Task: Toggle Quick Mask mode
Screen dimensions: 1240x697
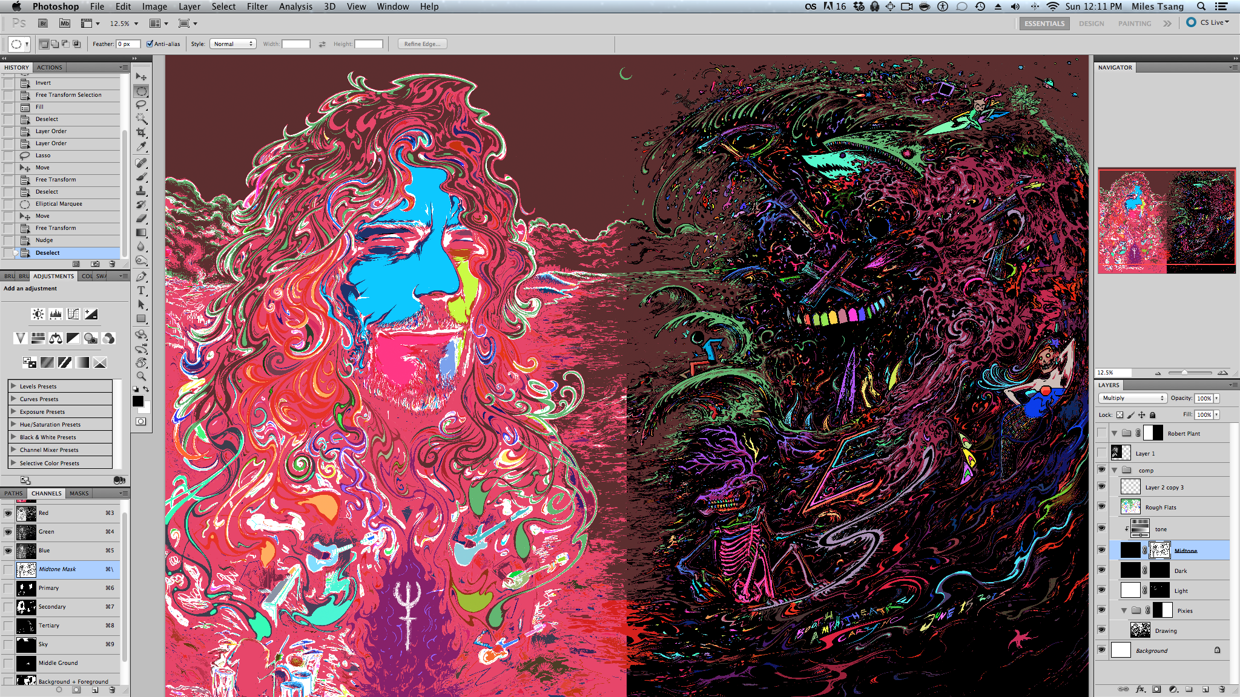Action: pyautogui.click(x=140, y=421)
